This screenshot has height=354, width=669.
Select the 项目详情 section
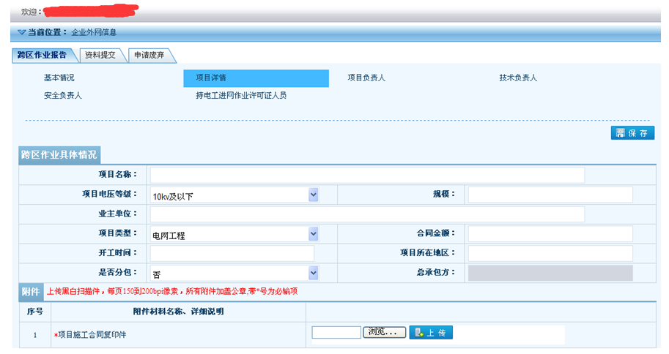coord(256,78)
